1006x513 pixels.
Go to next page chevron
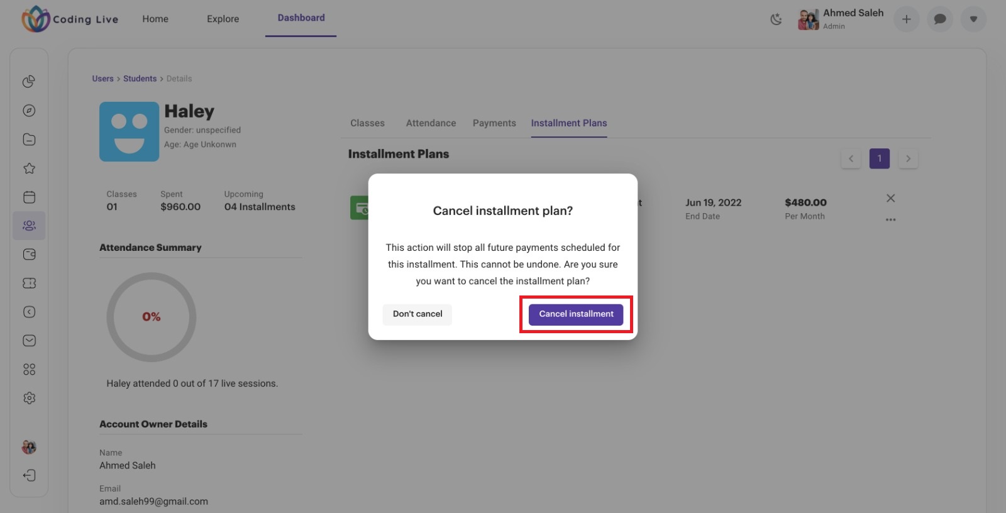click(x=908, y=158)
